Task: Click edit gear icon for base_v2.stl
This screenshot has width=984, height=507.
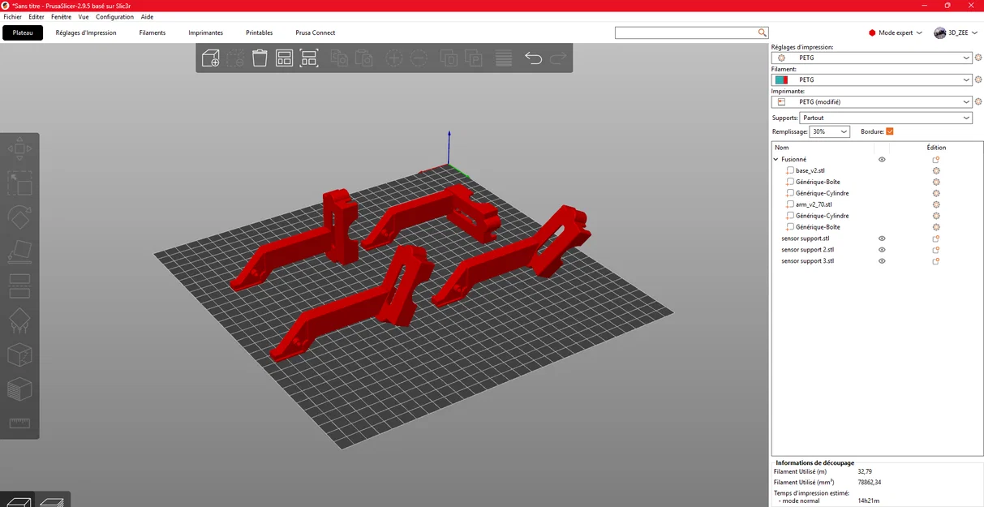Action: point(936,170)
